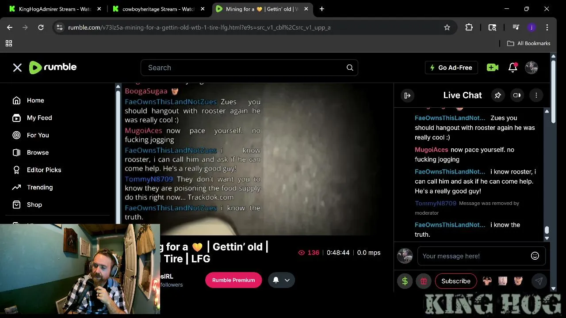The width and height of the screenshot is (566, 318).
Task: Click the chat scrollbar thumb
Action: (x=547, y=230)
